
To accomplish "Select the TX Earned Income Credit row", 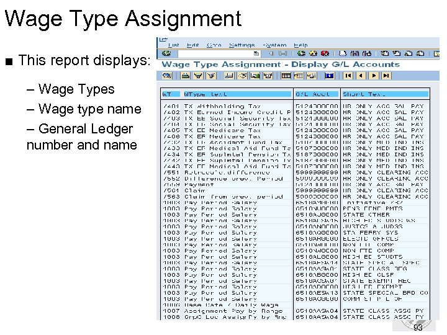I will (x=295, y=112).
